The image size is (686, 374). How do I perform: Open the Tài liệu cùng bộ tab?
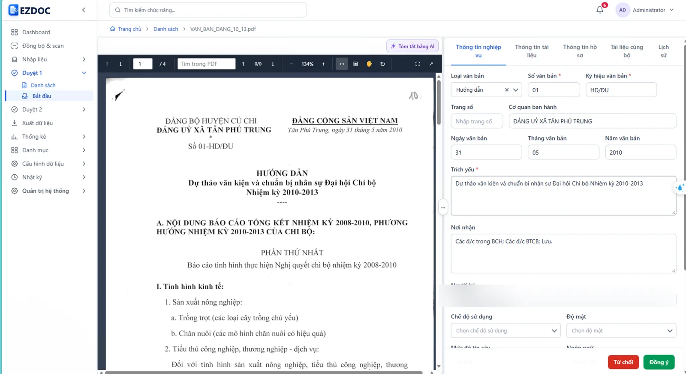point(627,51)
